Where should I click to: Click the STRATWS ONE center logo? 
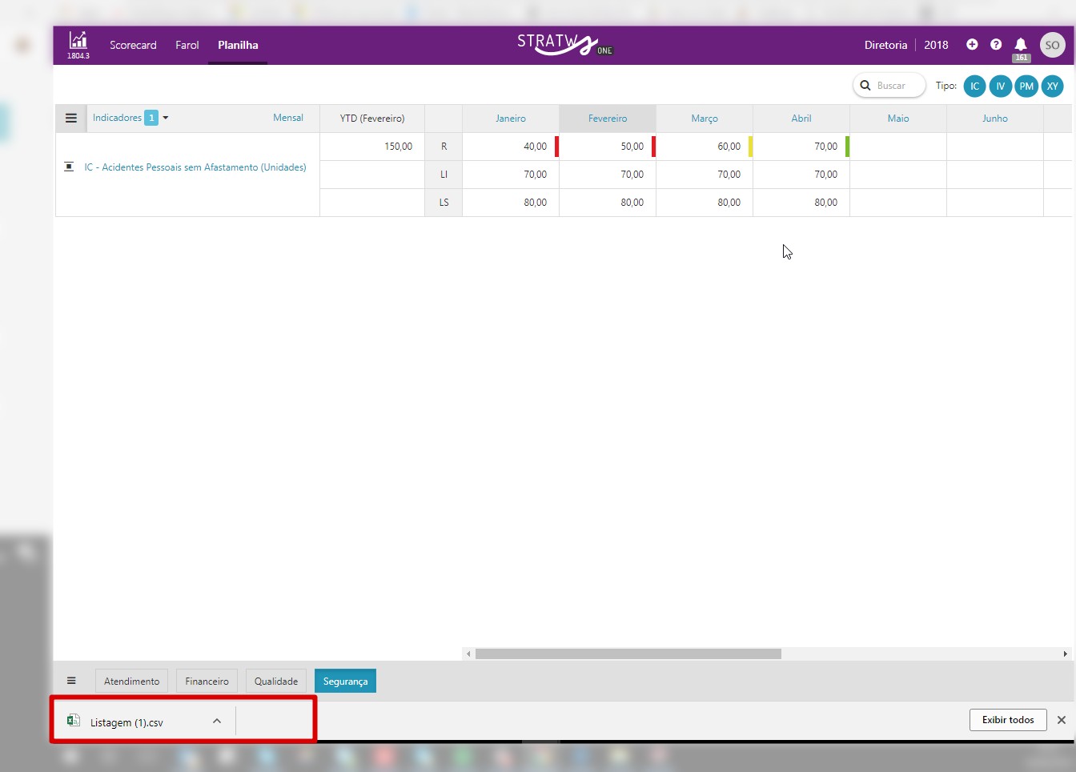[x=565, y=45]
